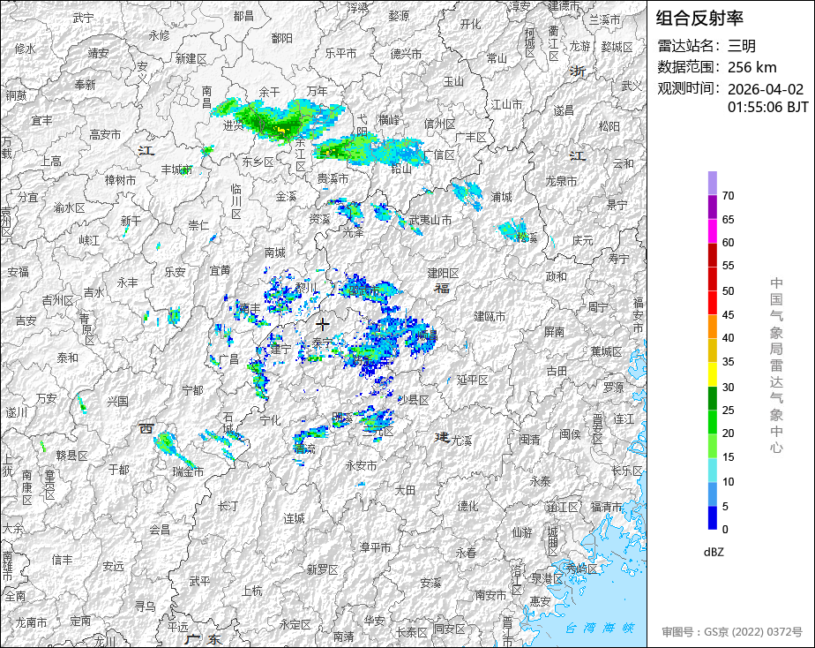Viewport: 815px width, 648px height.
Task: Click the 审图号 GS京 (2022) 0372号 text
Action: [732, 632]
